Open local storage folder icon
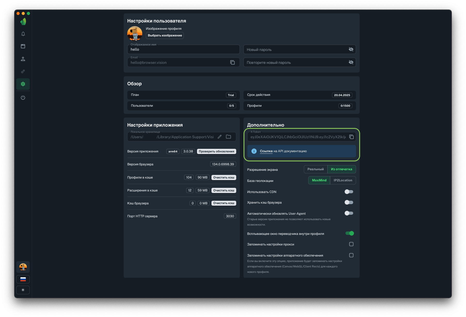Viewport: 466px width, 317px height. pos(228,137)
